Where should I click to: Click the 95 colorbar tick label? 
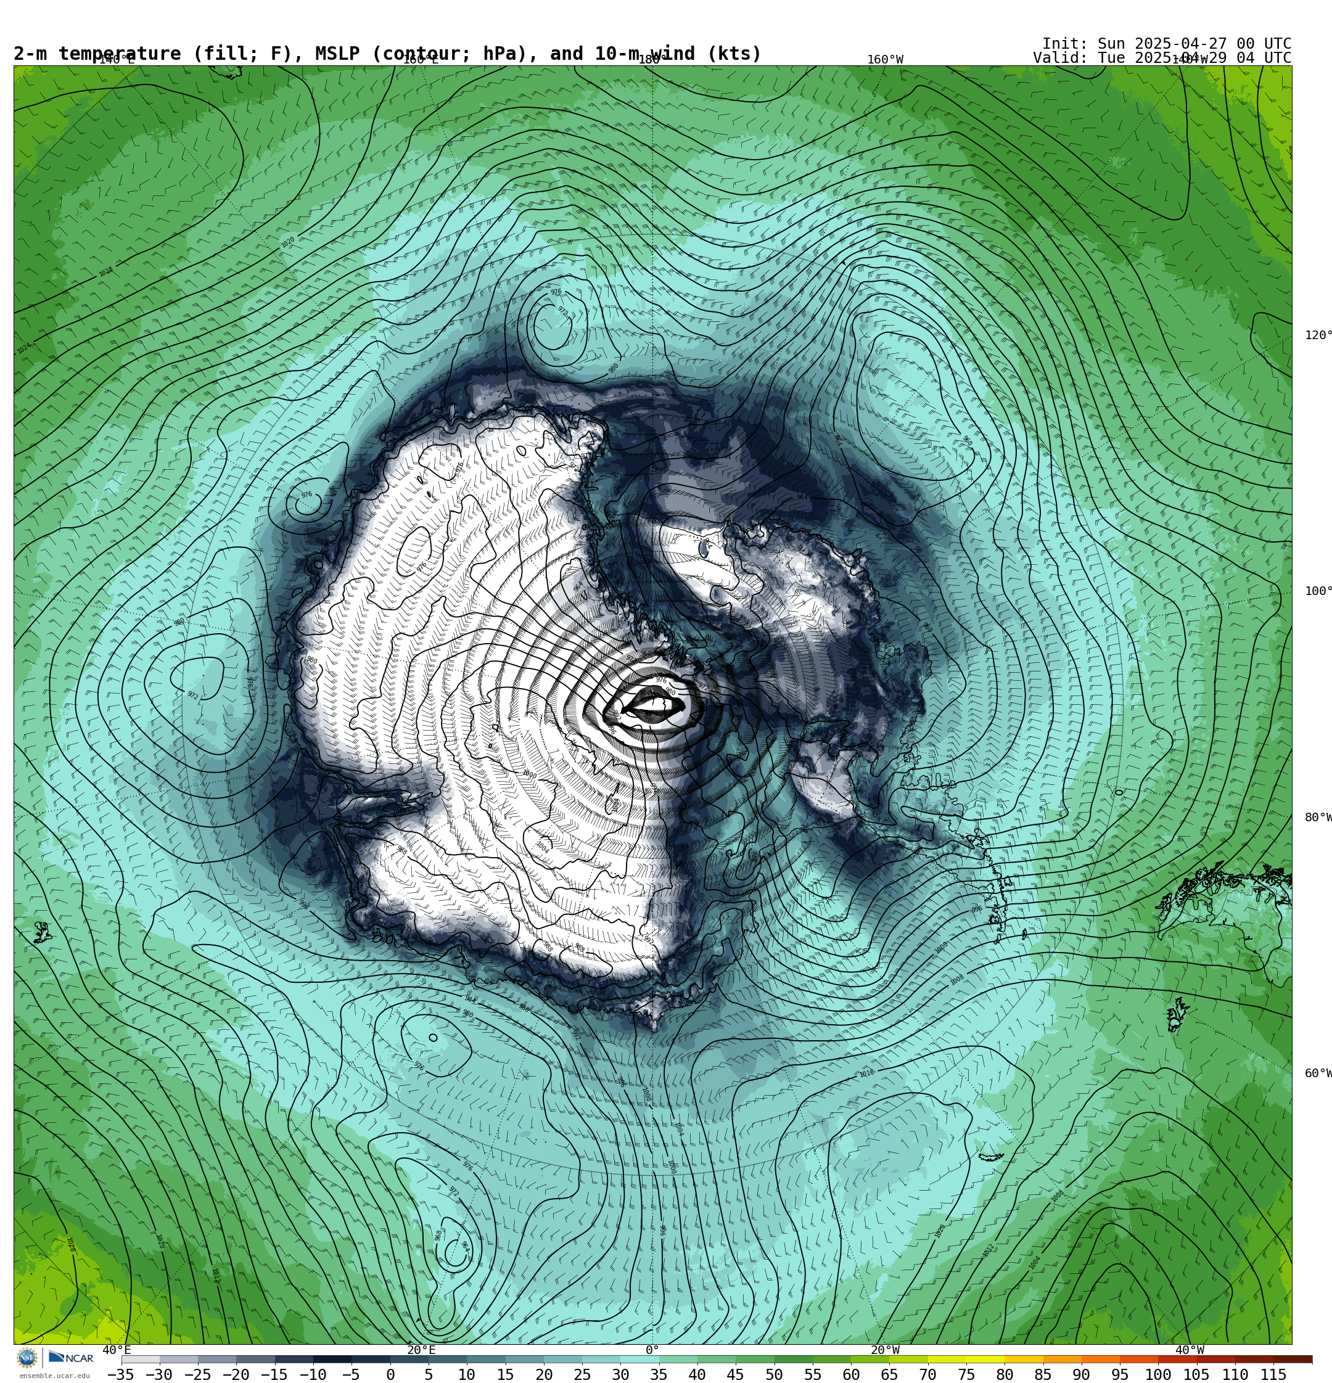point(1119,1374)
